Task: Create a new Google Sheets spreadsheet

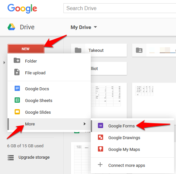Action: (x=49, y=100)
